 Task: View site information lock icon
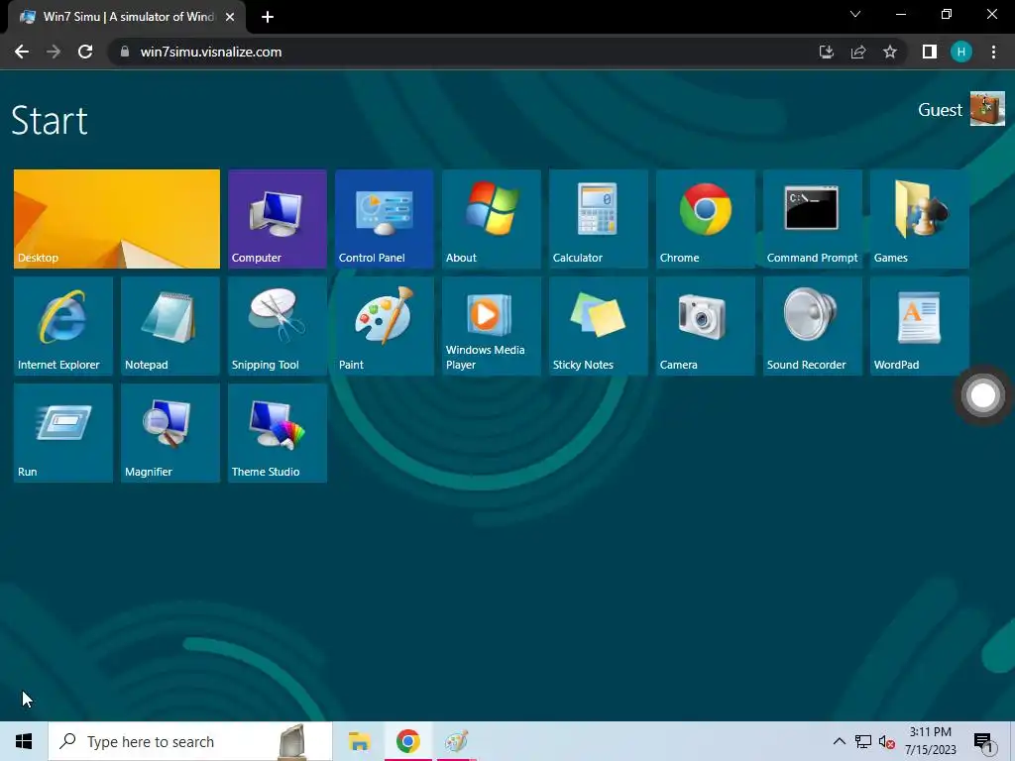(x=125, y=52)
